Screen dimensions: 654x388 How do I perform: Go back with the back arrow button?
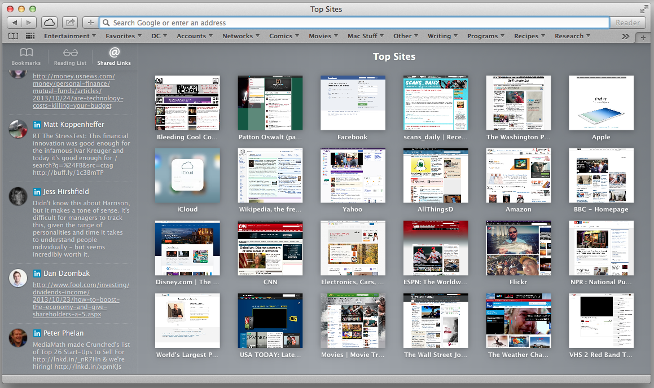[15, 23]
